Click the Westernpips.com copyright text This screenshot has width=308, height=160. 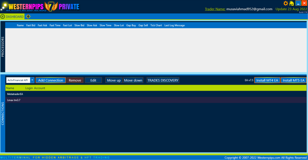pos(265,158)
